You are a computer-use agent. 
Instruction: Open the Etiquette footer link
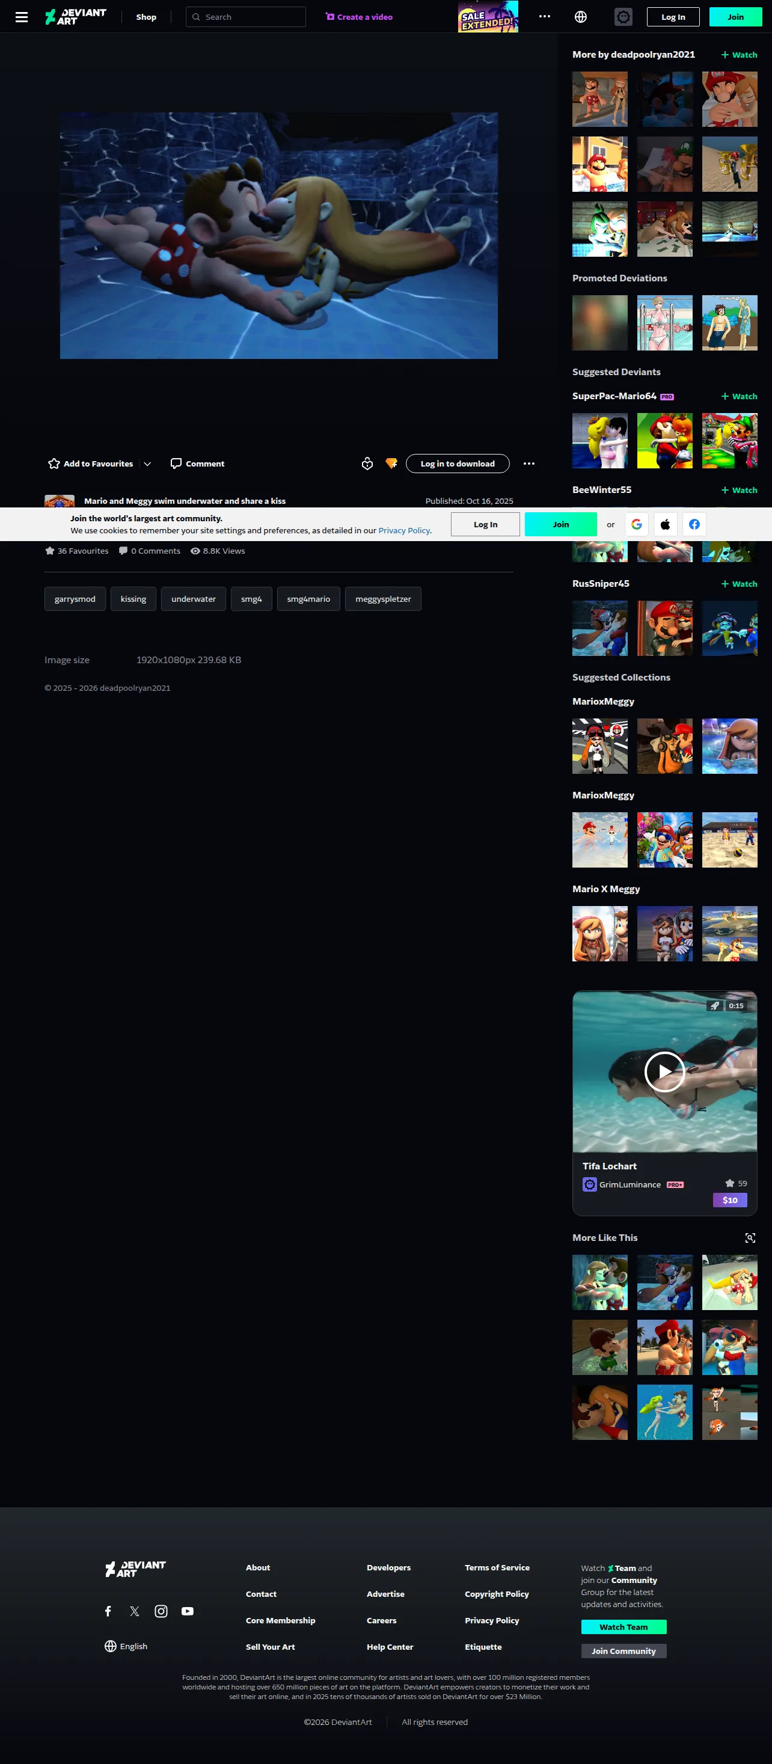point(483,1647)
